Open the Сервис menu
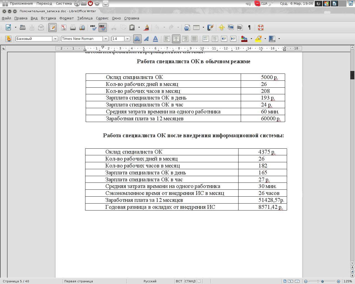 pos(102,18)
